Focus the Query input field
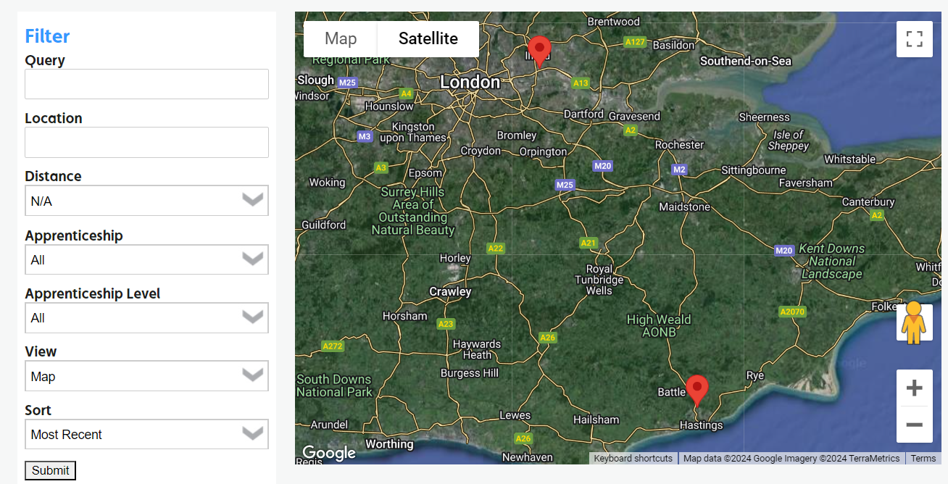948x484 pixels. point(146,84)
